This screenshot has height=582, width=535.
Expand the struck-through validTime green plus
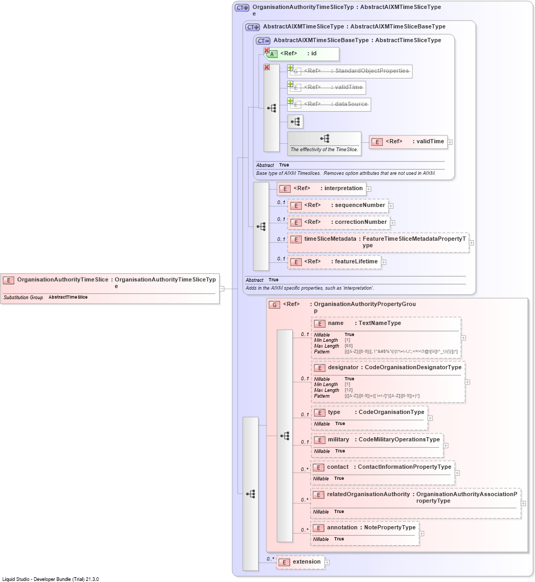tap(290, 84)
